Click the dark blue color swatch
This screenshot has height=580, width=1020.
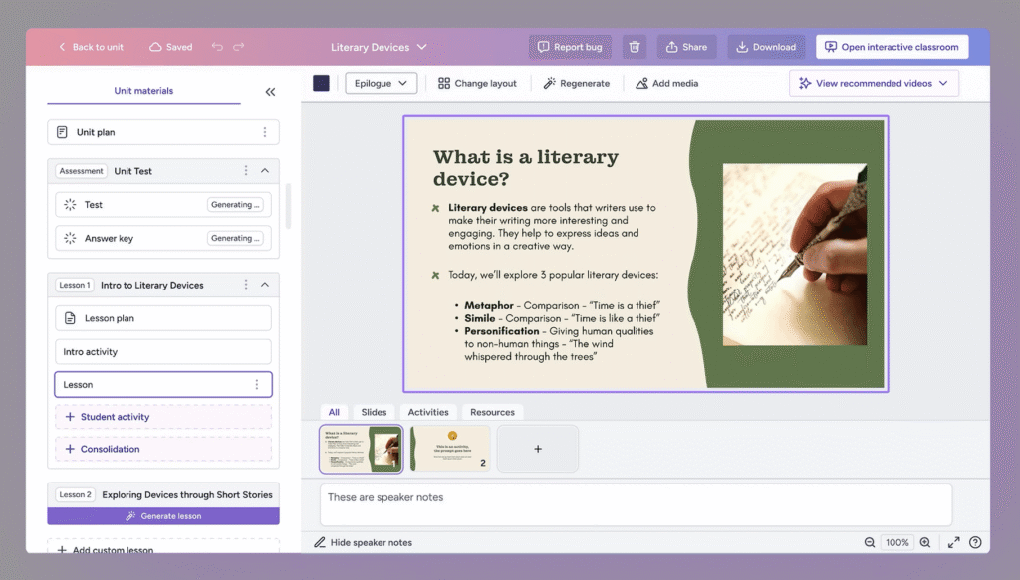pos(321,84)
